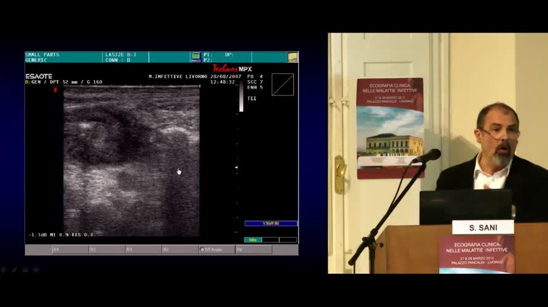This screenshot has width=548, height=307.
Task: Click the TEI indicator label
Action: [252, 99]
